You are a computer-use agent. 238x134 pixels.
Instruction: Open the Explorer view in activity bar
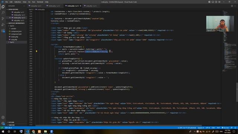[3, 7]
